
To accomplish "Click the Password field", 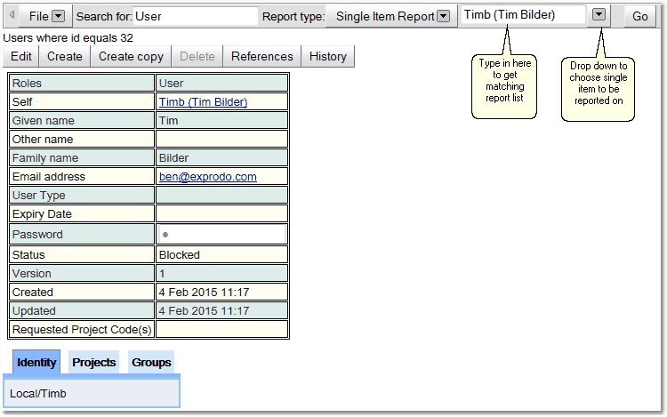I will pyautogui.click(x=221, y=235).
